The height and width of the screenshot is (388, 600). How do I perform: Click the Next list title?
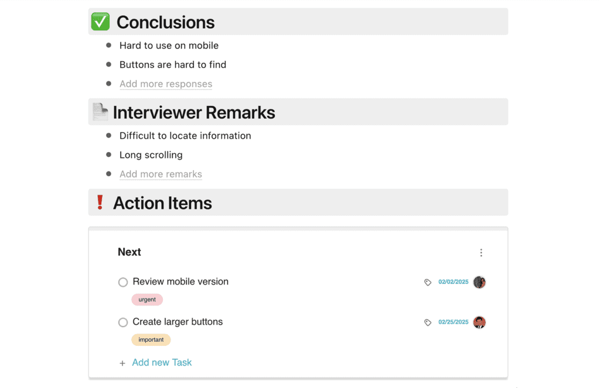click(129, 252)
